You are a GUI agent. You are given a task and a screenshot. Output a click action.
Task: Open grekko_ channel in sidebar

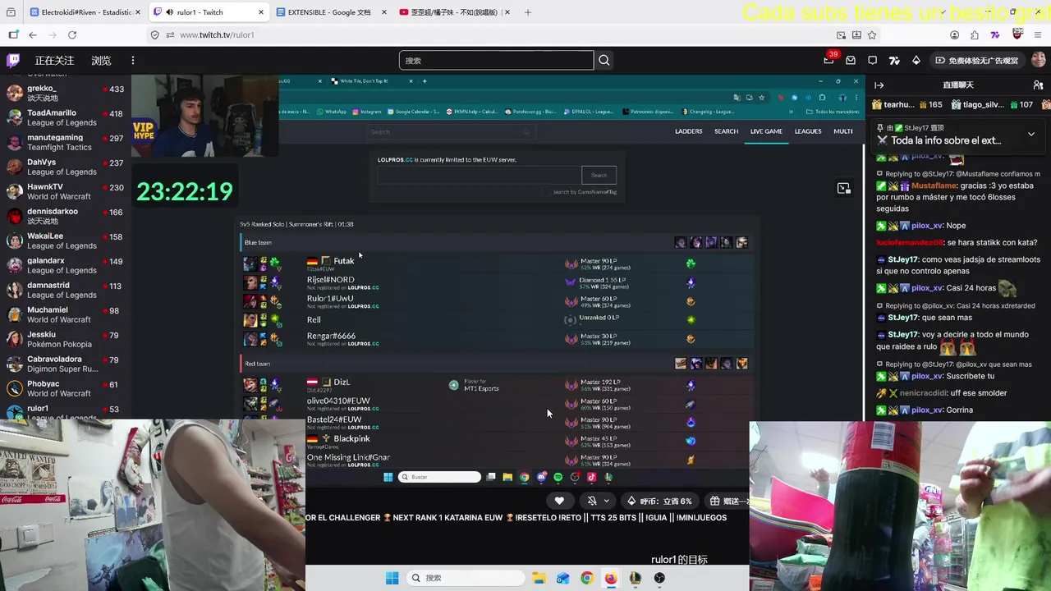[x=66, y=92]
